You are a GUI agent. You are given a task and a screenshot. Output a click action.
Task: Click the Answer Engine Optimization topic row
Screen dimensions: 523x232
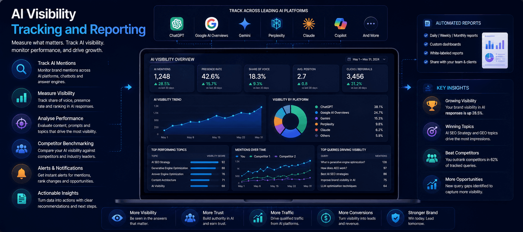[188, 174]
